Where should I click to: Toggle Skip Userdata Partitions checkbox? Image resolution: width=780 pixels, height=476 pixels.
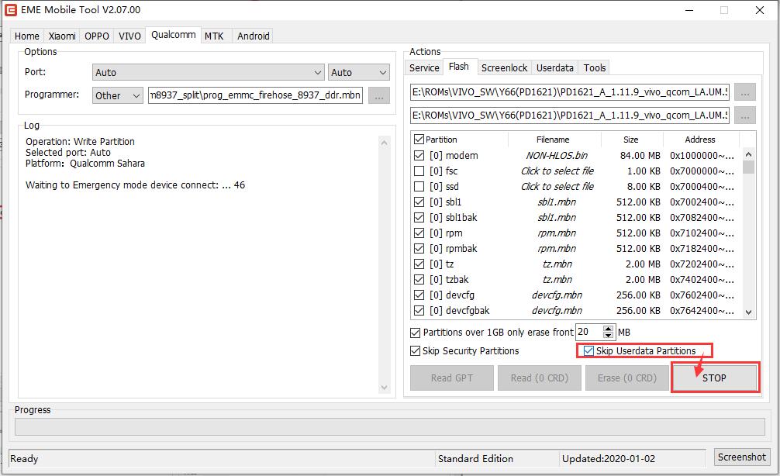[x=588, y=350]
